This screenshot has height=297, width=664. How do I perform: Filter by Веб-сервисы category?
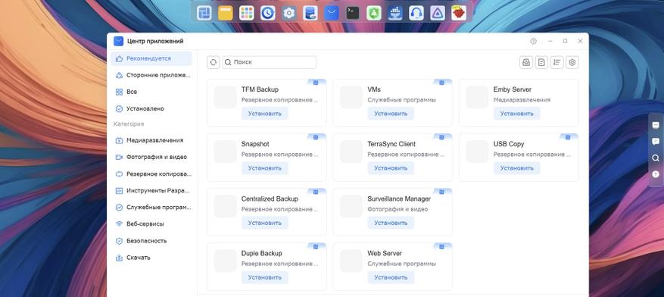click(x=151, y=224)
